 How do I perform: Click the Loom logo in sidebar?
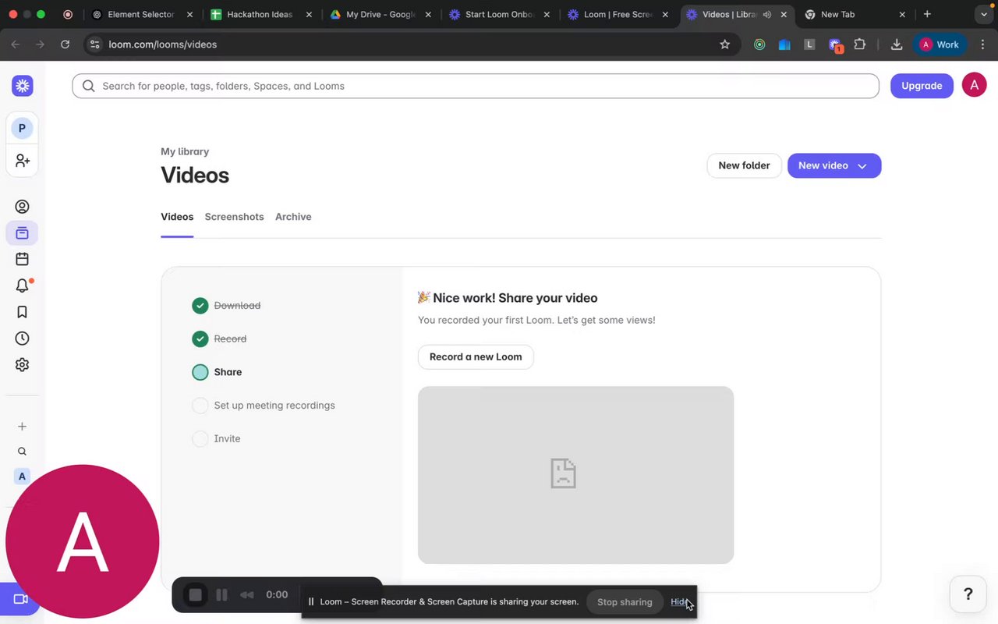coord(22,86)
